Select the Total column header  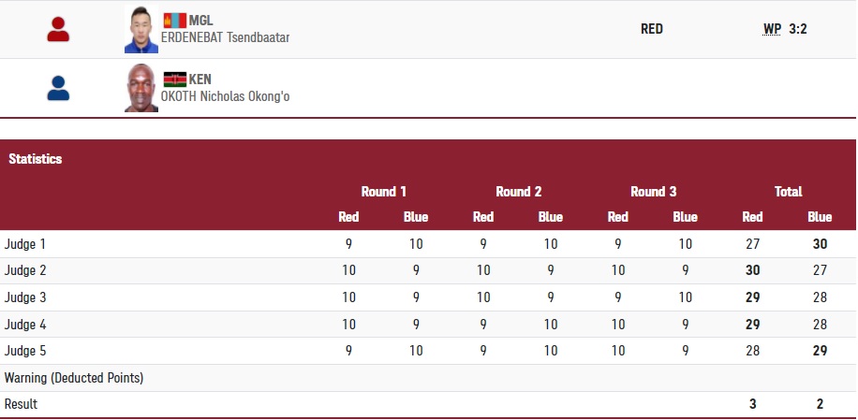pyautogui.click(x=788, y=192)
